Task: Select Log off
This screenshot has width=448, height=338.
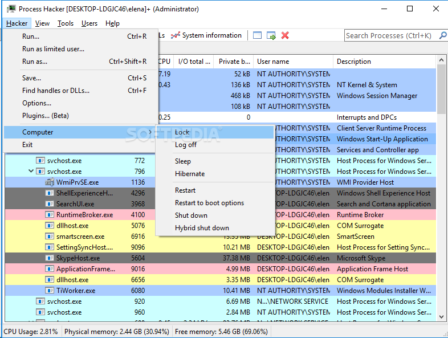Action: click(215, 145)
